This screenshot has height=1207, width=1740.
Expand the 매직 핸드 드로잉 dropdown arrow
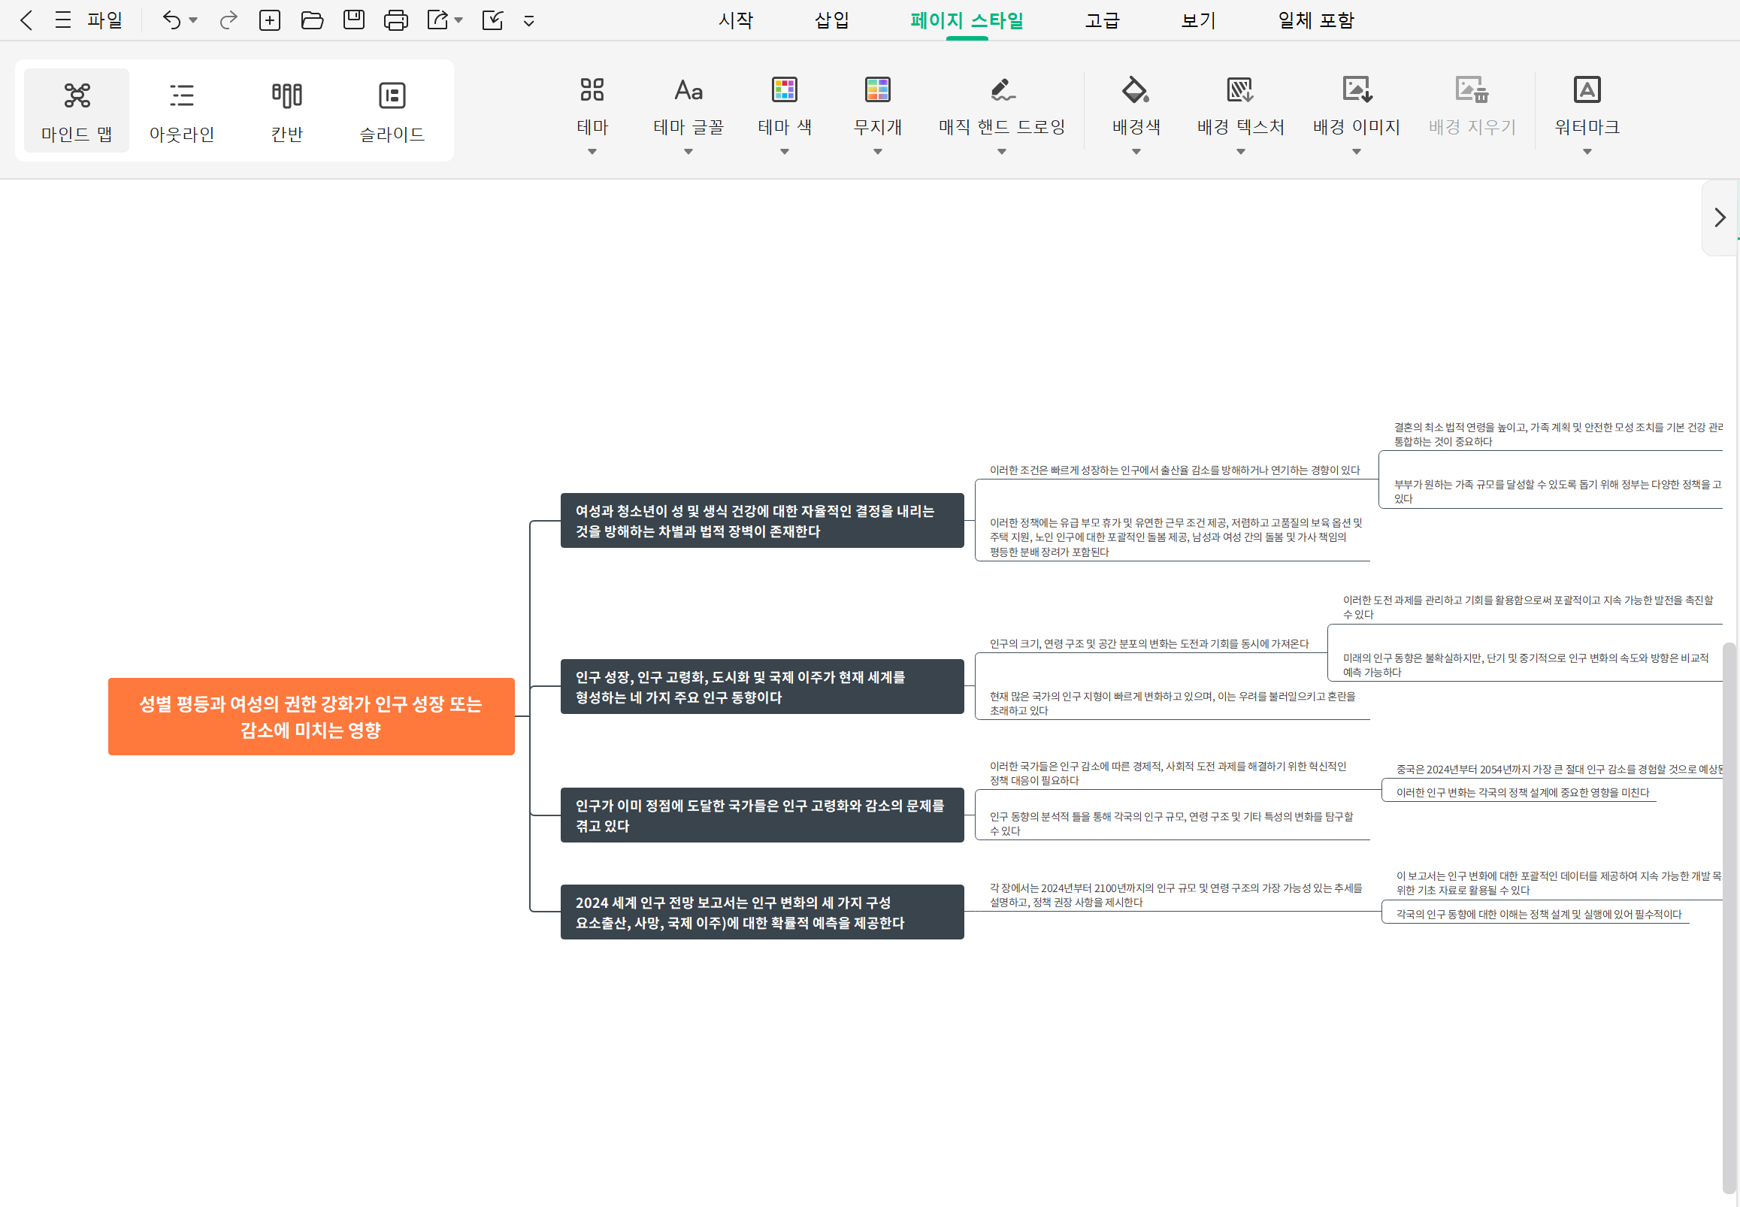pyautogui.click(x=1002, y=152)
